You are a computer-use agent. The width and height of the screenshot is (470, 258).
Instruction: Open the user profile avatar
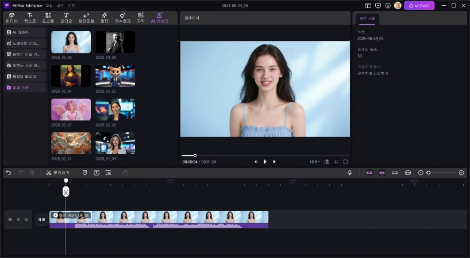pos(398,6)
